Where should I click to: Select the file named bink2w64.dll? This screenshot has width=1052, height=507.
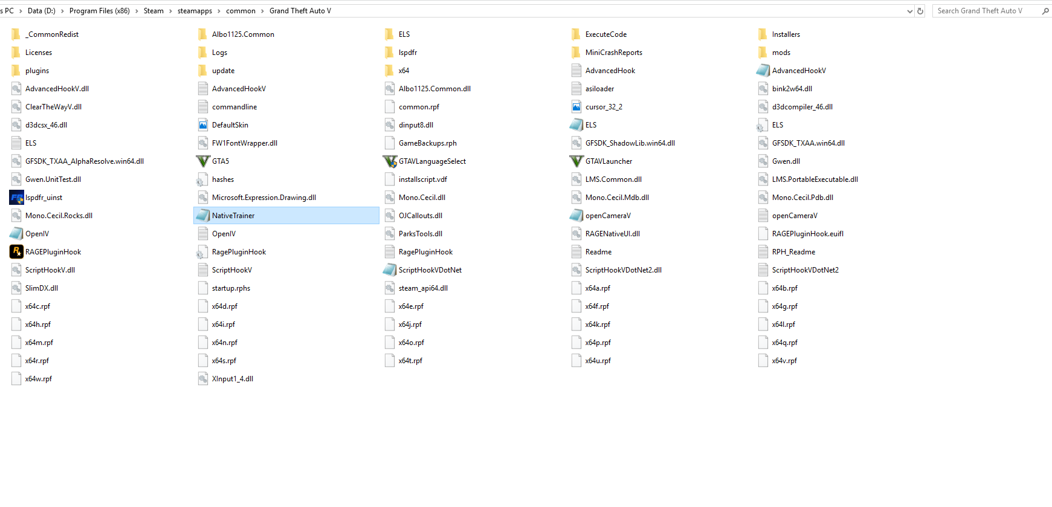[792, 89]
